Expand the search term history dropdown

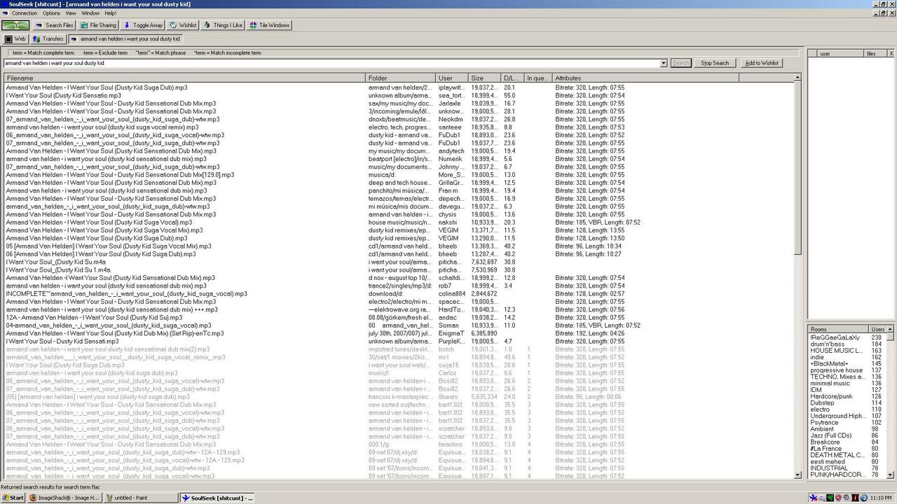tap(663, 63)
